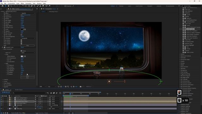Open the viewer resolution dropdown showing Full
This screenshot has width=202, height=114.
pos(52,86)
